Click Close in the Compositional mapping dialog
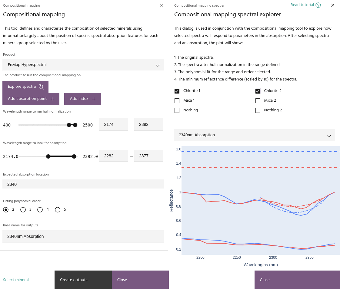Viewport: 340px width, 289px height. point(140,280)
